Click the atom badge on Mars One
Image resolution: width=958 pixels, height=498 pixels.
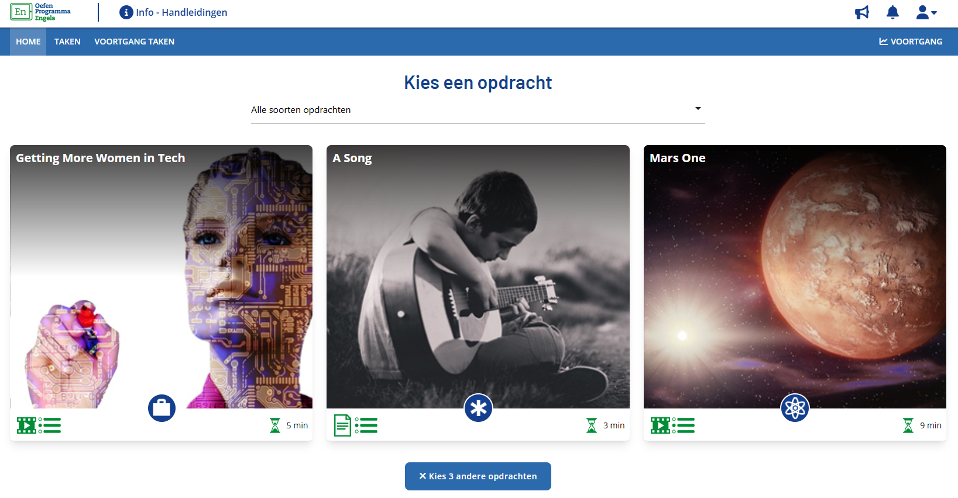[795, 408]
